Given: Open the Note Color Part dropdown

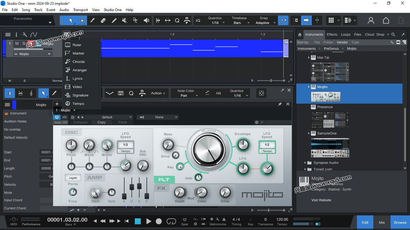Looking at the screenshot, I should 185,93.
